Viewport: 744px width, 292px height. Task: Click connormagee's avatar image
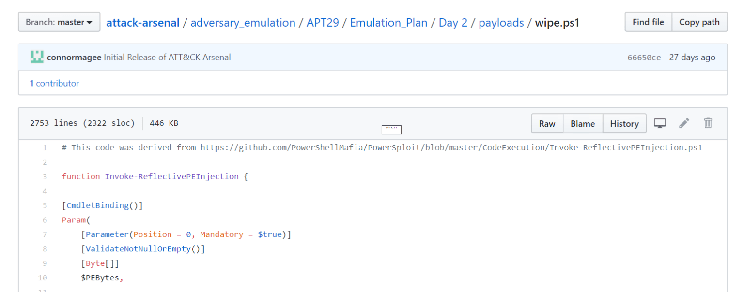pos(37,57)
